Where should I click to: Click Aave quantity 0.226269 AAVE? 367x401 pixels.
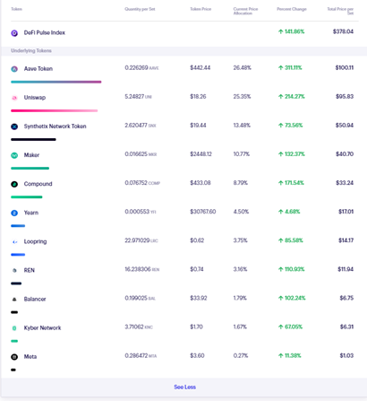141,68
